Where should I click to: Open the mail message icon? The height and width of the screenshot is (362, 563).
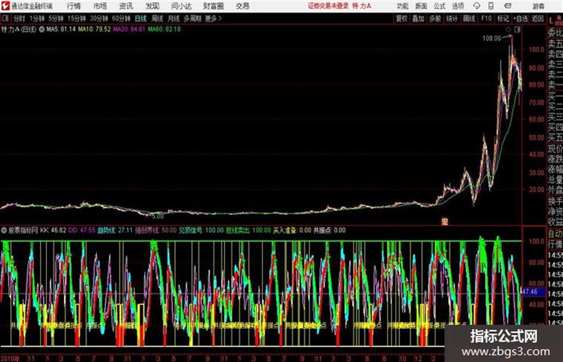pyautogui.click(x=508, y=6)
